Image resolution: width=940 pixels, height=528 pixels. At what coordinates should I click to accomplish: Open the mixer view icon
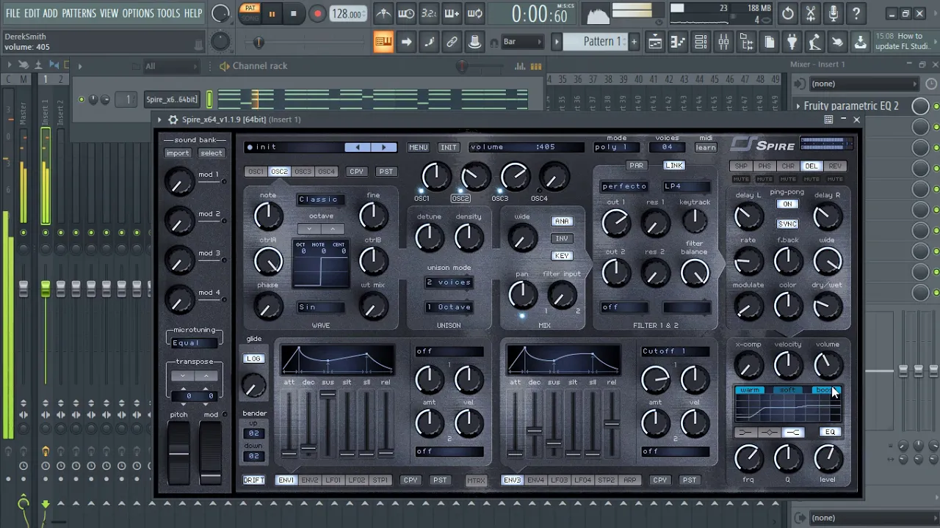coord(723,42)
